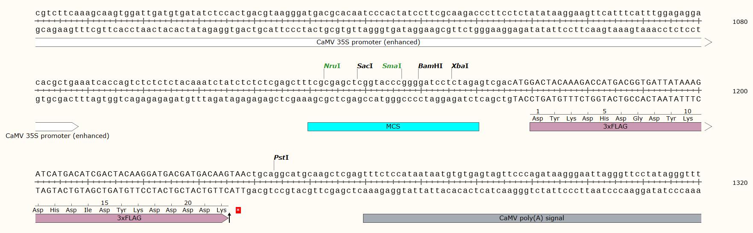The image size is (753, 233).
Task: Click the red stop codon asterisk
Action: [238, 210]
